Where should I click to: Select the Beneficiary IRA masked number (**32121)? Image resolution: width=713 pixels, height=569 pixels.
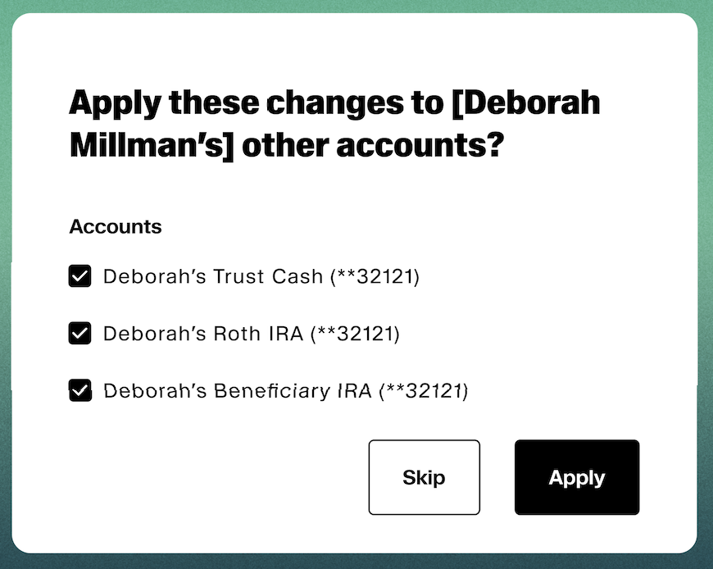coord(423,392)
